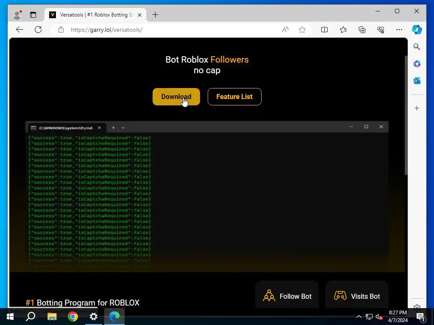
Task: Open Browser essentials heart icon
Action: (381, 30)
